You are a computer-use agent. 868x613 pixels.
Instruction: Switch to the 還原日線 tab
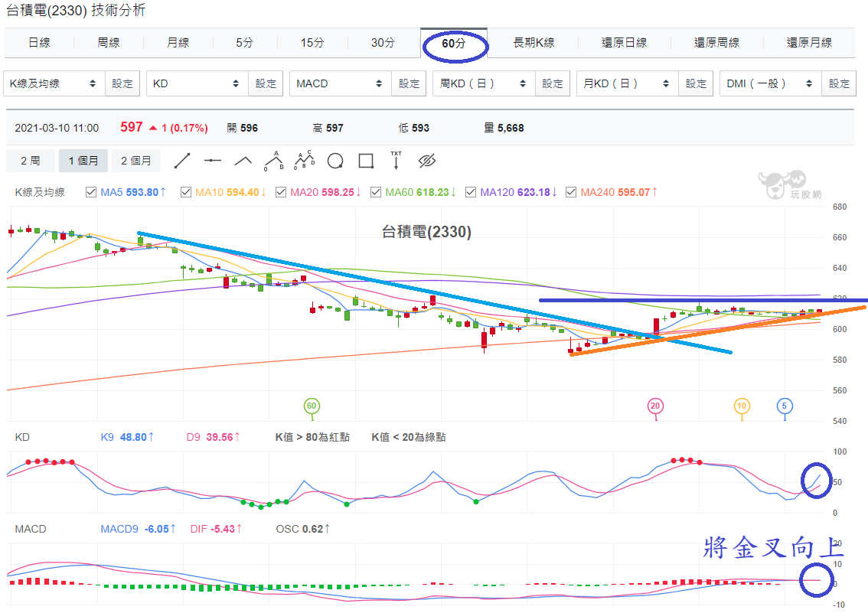click(x=625, y=43)
